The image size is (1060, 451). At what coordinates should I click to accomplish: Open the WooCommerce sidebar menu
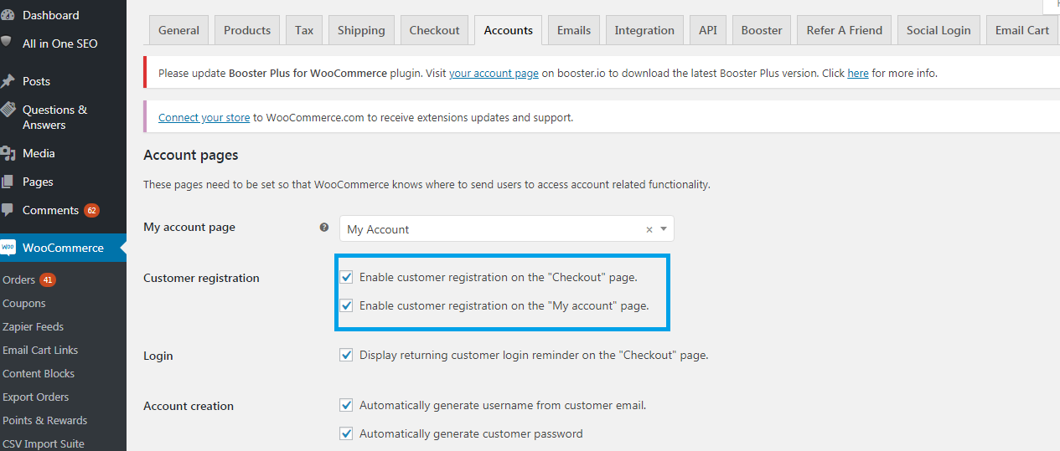[63, 248]
